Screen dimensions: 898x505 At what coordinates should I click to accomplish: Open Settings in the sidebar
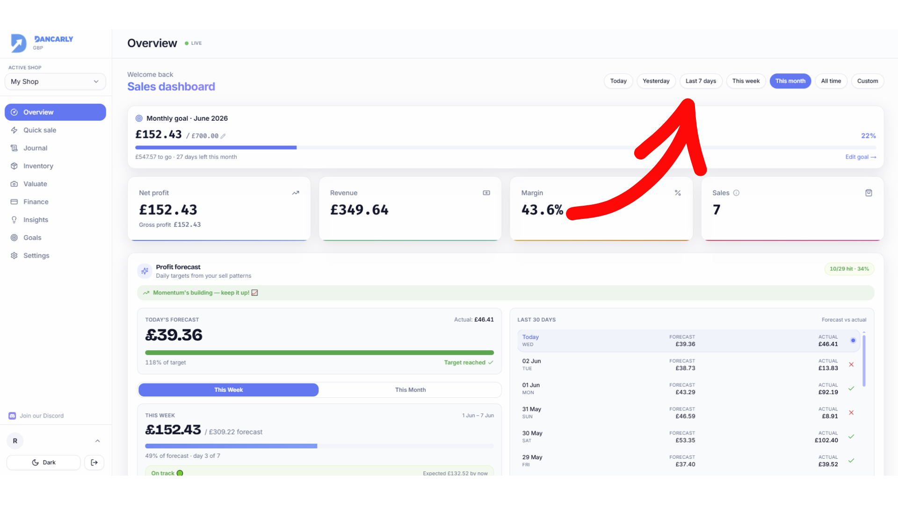click(55, 256)
